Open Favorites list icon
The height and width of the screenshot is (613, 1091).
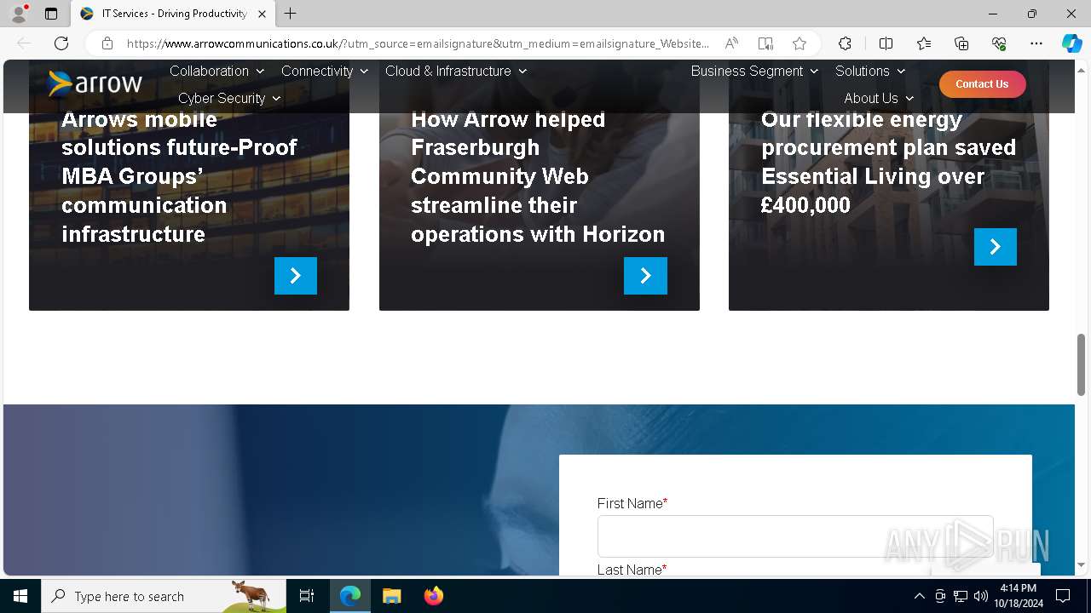tap(924, 43)
